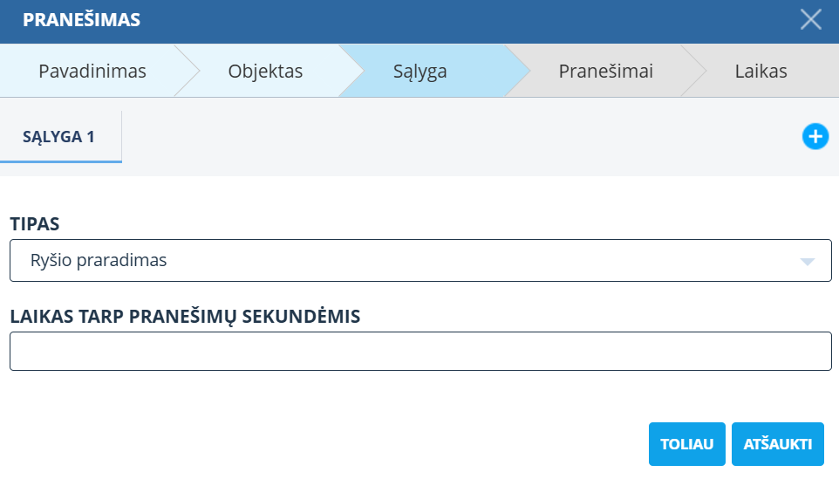The width and height of the screenshot is (839, 486).
Task: Expand the Tipas dropdown arrow
Action: pyautogui.click(x=808, y=261)
